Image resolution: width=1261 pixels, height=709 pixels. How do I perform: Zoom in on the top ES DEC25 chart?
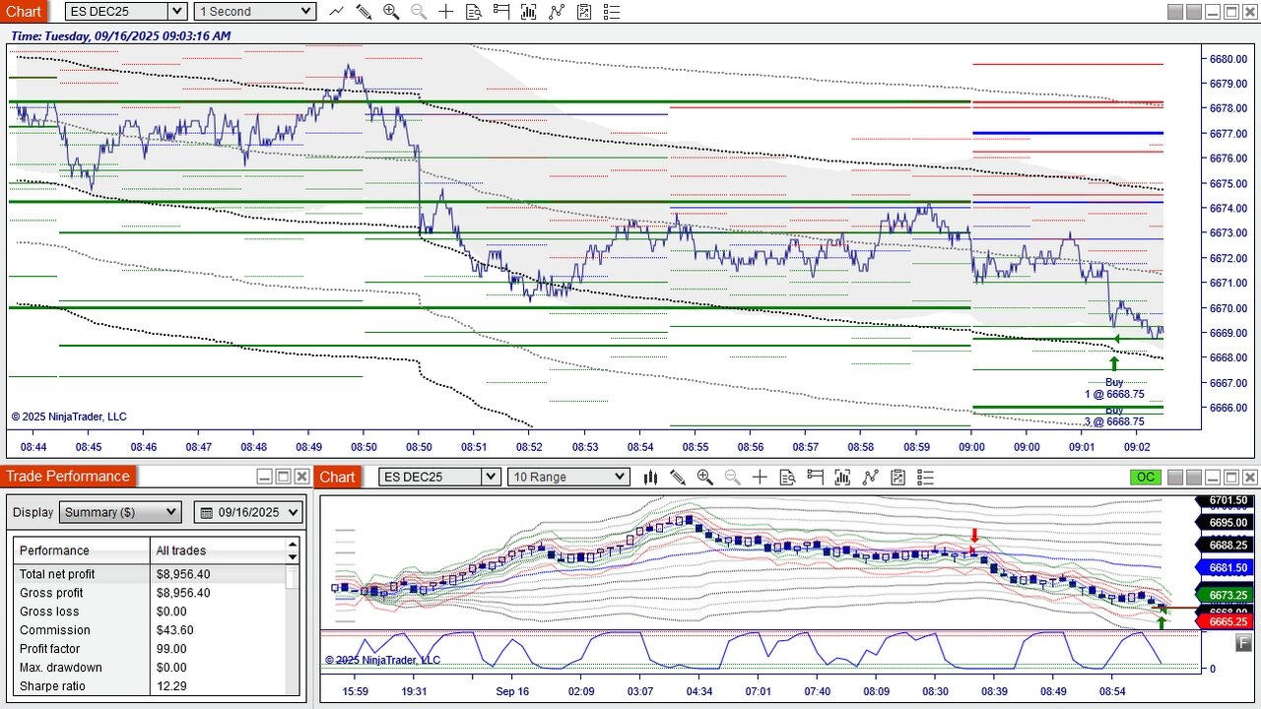click(391, 12)
